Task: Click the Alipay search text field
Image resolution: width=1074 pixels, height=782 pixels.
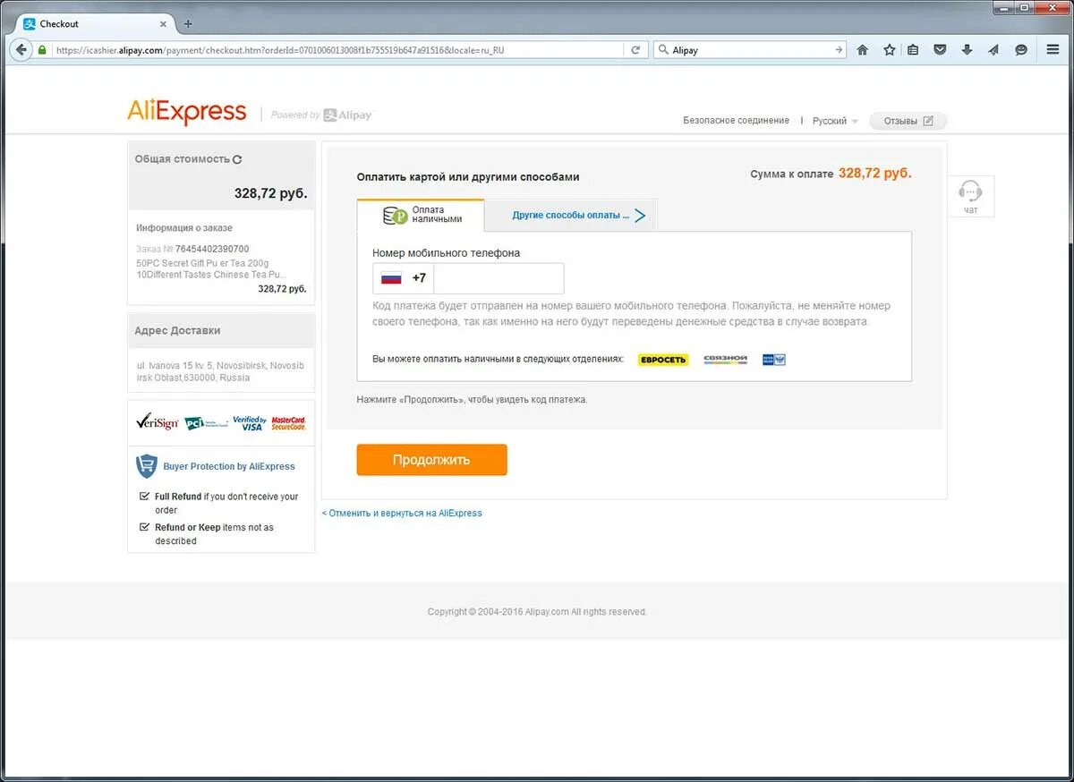Action: click(750, 50)
